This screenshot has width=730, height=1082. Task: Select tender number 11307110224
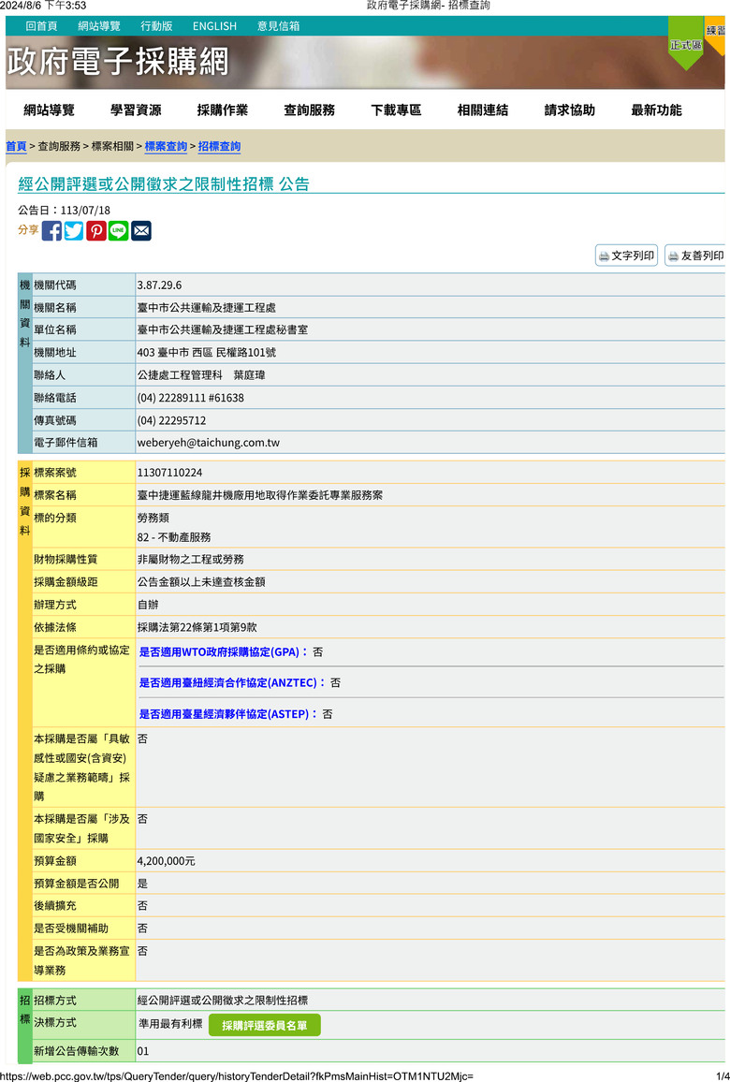pos(169,473)
